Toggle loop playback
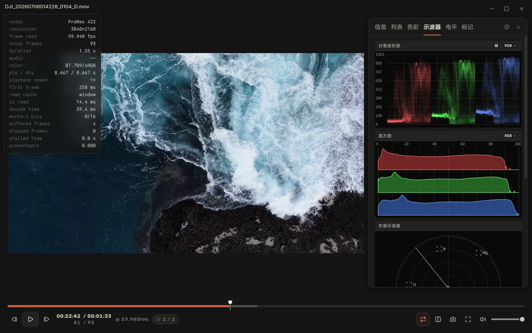The height and width of the screenshot is (333, 532). [x=423, y=319]
